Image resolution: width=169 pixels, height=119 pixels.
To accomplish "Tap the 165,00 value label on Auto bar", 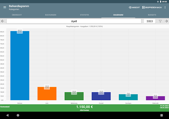I will [47, 87].
